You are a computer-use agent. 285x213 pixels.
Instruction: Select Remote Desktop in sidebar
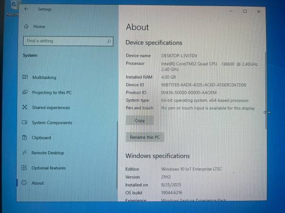coord(47,153)
